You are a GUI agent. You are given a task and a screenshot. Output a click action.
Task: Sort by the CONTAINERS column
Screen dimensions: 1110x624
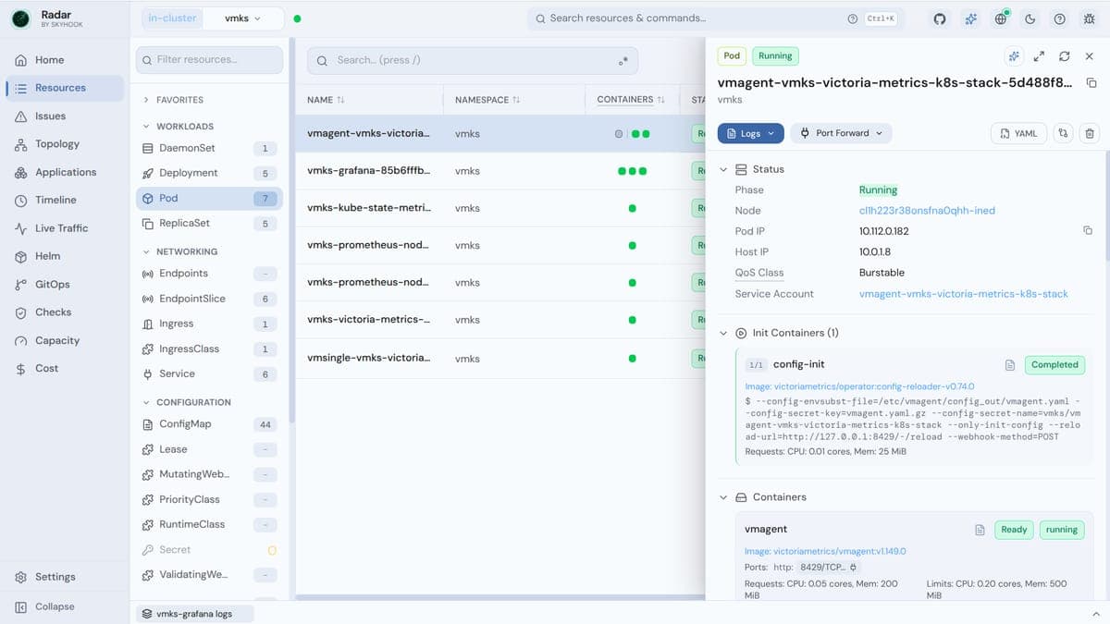coord(631,100)
